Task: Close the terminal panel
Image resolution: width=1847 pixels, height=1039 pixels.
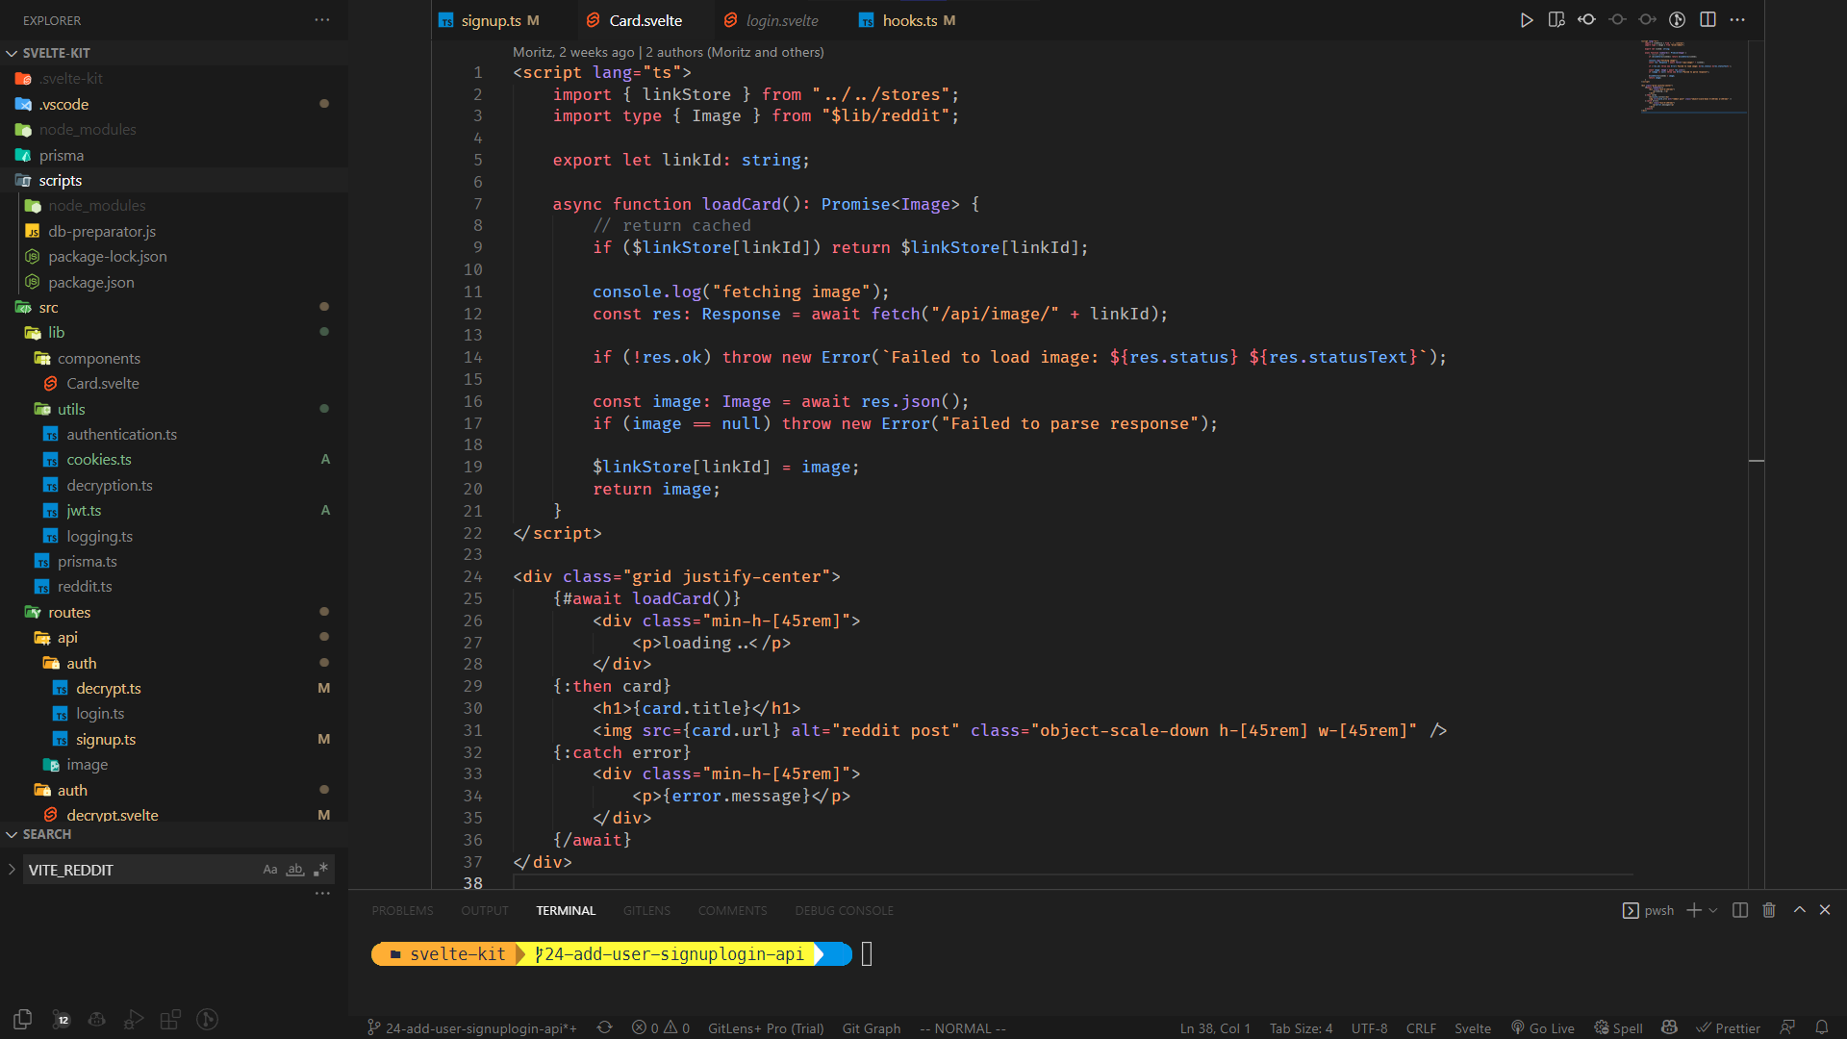Action: tap(1825, 910)
